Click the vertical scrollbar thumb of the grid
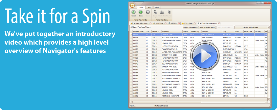Image resolution: width=277 pixels, height=110 pixels. (268, 55)
